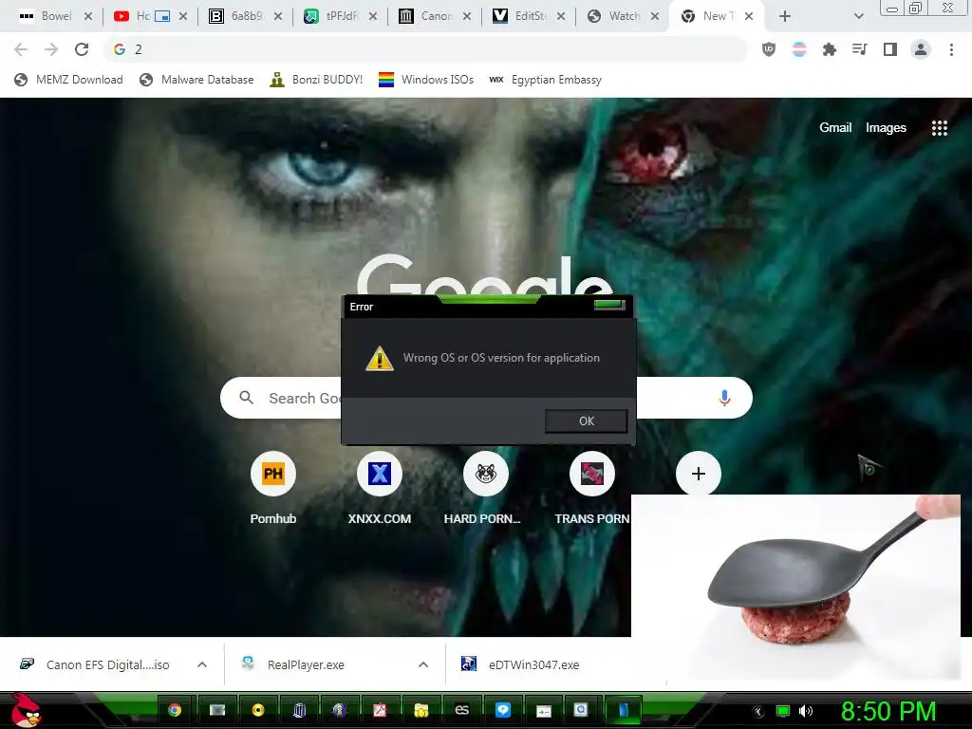
Task: Focus the address bar
Action: (x=425, y=49)
